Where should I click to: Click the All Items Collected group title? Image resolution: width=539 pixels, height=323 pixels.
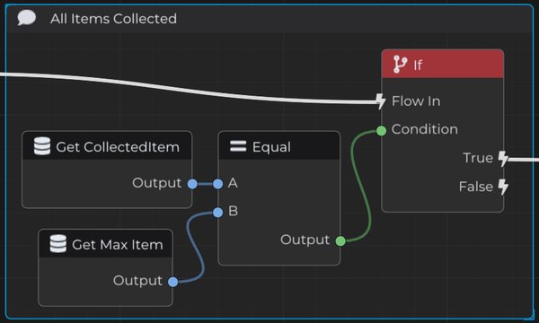coord(113,19)
